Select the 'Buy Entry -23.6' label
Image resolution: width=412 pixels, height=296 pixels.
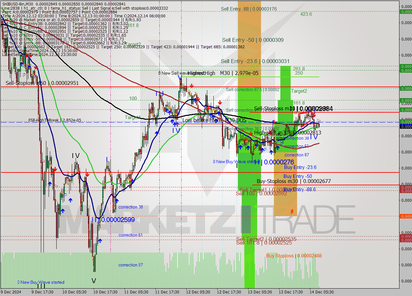(300, 167)
